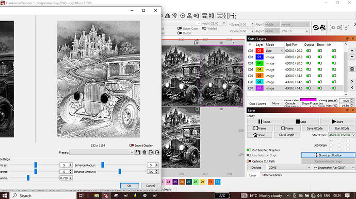Delete the selected image preset

coord(144,152)
